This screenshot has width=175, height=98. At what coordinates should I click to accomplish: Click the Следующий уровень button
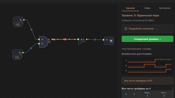click(x=147, y=39)
